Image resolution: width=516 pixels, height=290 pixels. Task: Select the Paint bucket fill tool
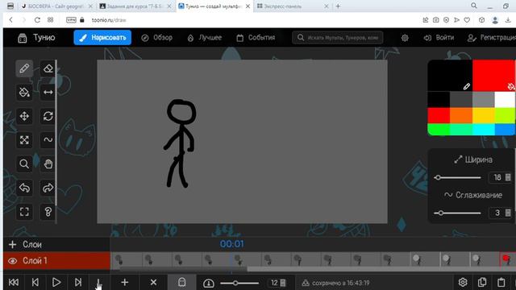point(24,93)
